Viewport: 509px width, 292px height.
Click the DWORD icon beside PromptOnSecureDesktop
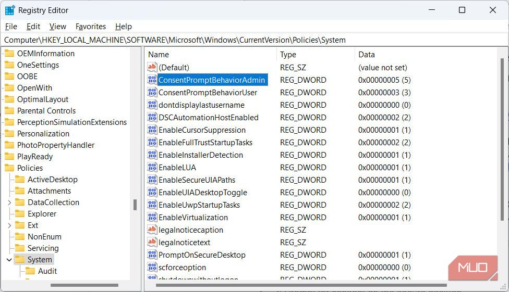click(x=152, y=255)
